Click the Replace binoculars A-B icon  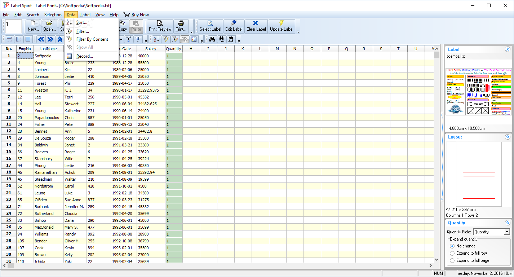[231, 39]
